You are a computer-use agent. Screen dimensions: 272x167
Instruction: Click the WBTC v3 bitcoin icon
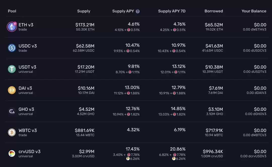pyautogui.click(x=12, y=132)
